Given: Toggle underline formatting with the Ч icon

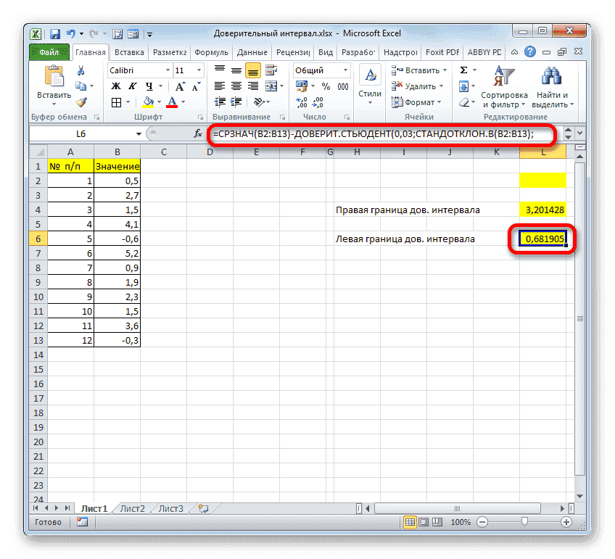Looking at the screenshot, I should tap(149, 86).
